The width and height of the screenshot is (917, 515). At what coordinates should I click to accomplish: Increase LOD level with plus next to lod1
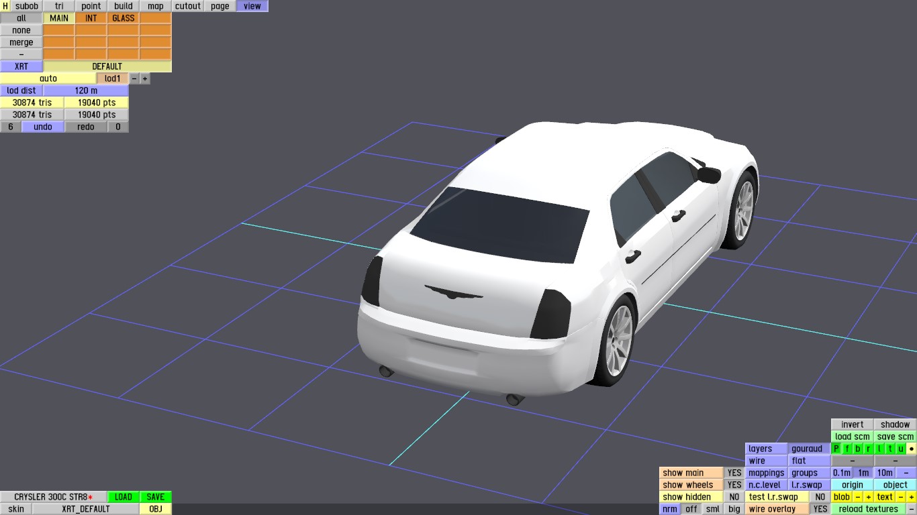[145, 78]
